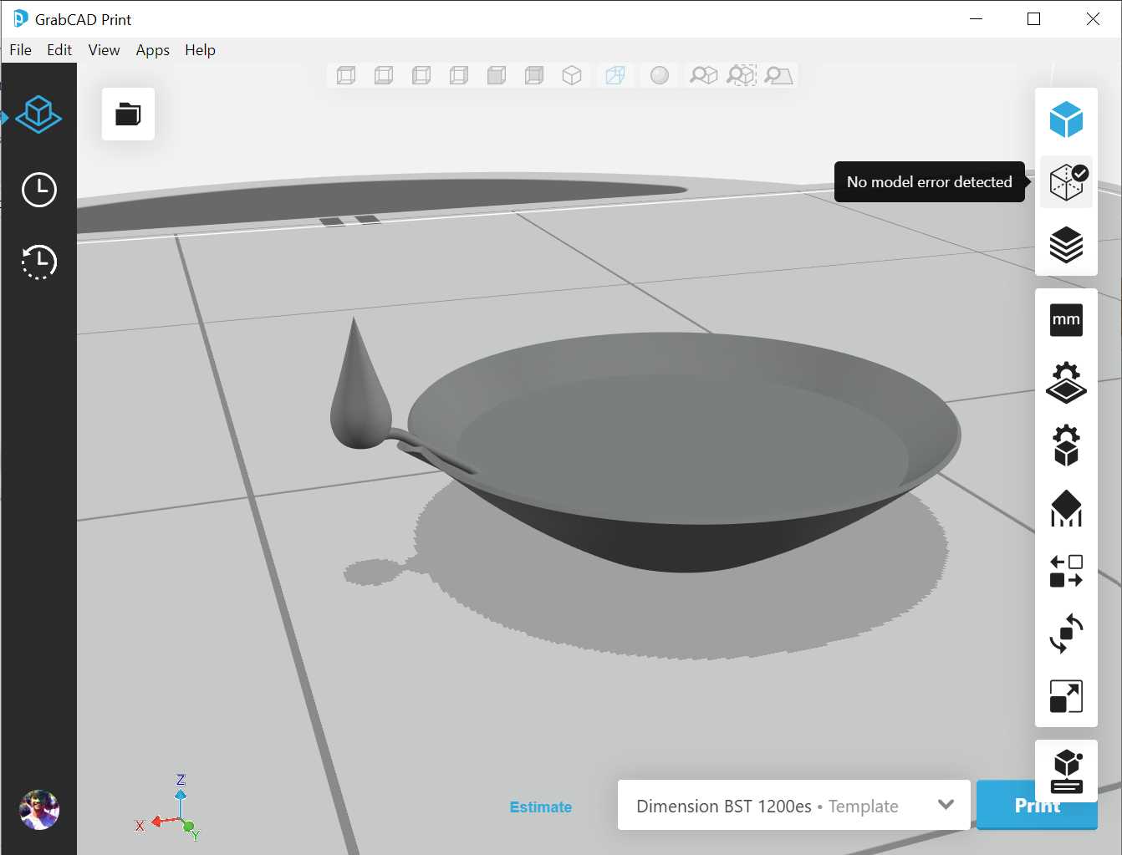Toggle the blue perspective cube view
The image size is (1122, 855).
[x=615, y=76]
